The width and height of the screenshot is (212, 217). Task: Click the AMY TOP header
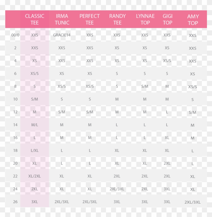pos(193,20)
